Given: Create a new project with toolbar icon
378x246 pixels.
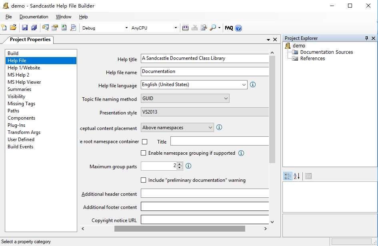Looking at the screenshot, I should coord(4,28).
